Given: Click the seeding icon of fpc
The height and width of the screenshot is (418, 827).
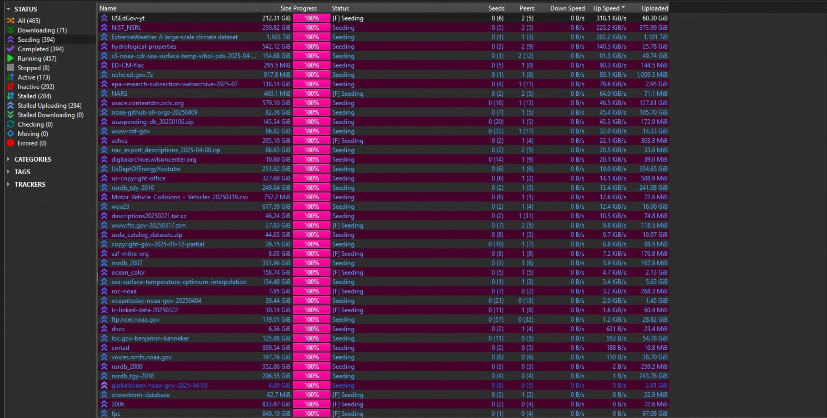Looking at the screenshot, I should point(104,414).
